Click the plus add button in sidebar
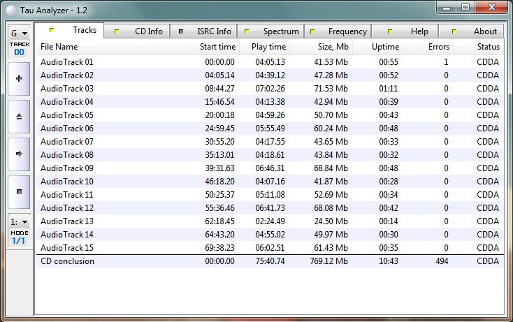The height and width of the screenshot is (322, 513). (x=20, y=79)
